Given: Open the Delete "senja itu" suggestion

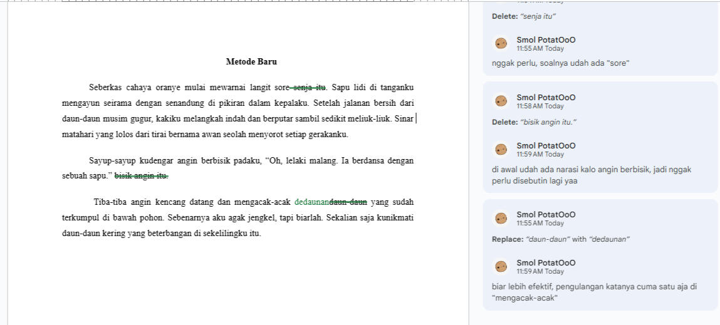Looking at the screenshot, I should 524,16.
